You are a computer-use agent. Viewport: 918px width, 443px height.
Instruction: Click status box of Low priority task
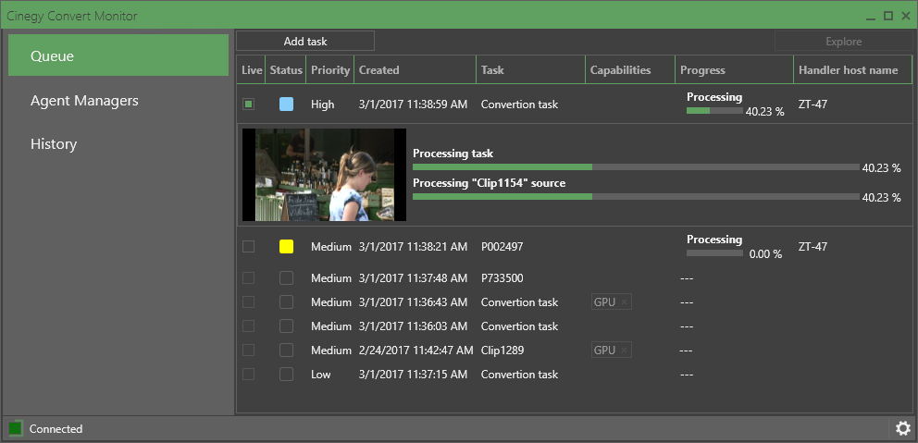click(x=286, y=374)
